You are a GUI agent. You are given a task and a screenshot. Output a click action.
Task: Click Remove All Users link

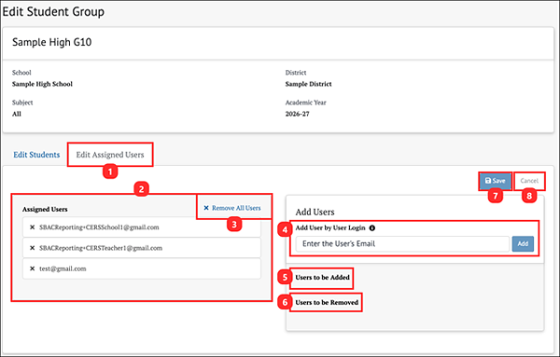coord(232,208)
